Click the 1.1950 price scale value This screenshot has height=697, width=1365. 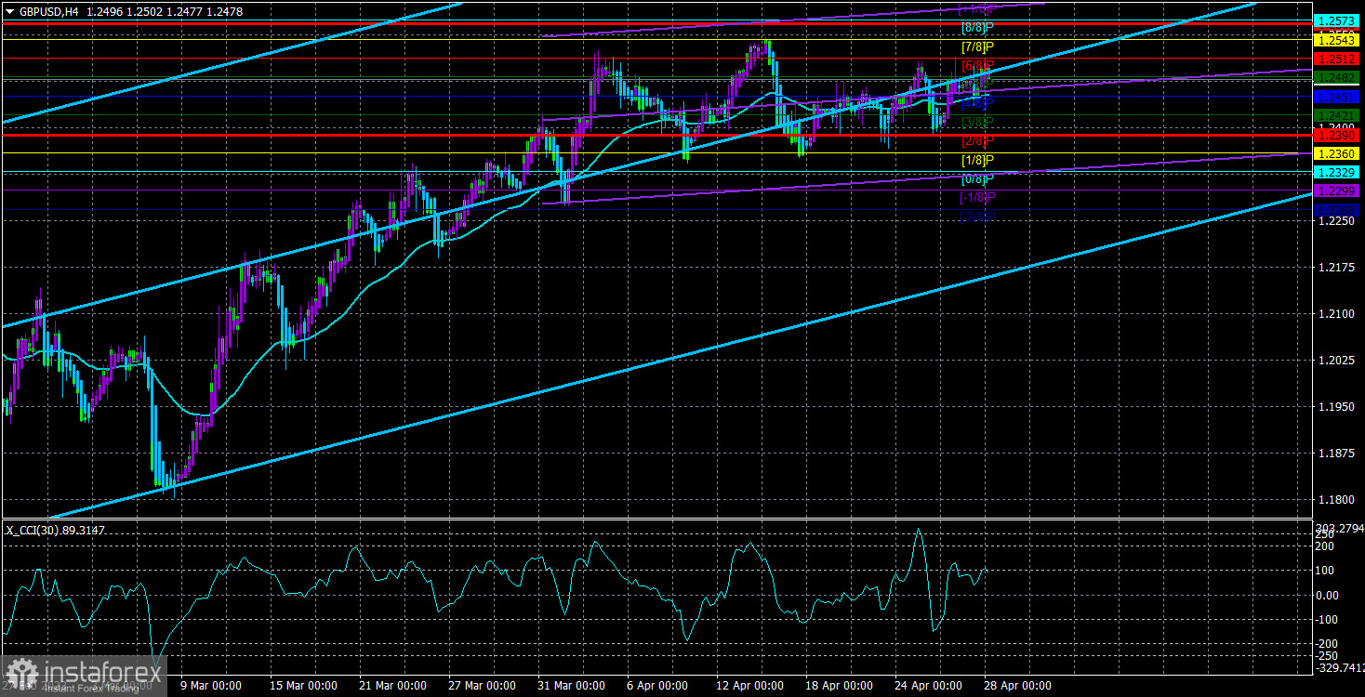click(x=1335, y=407)
